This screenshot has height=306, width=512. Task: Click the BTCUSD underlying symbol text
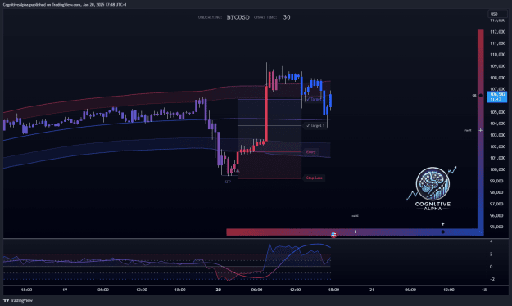(238, 17)
